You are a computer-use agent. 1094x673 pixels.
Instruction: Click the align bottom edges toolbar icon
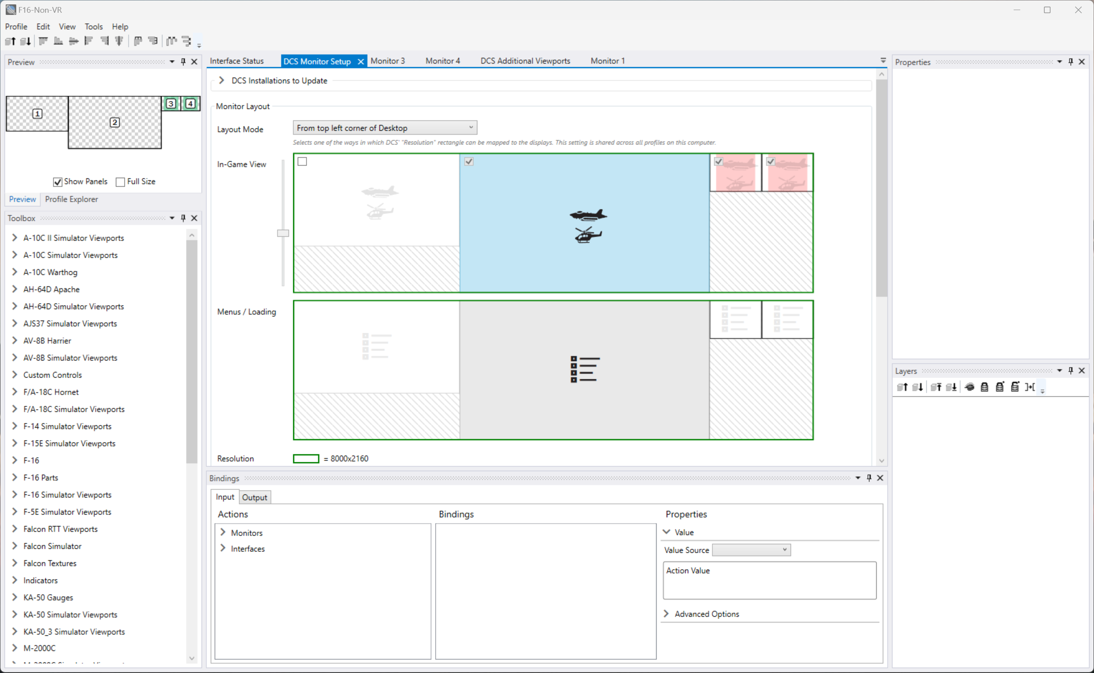click(x=58, y=41)
